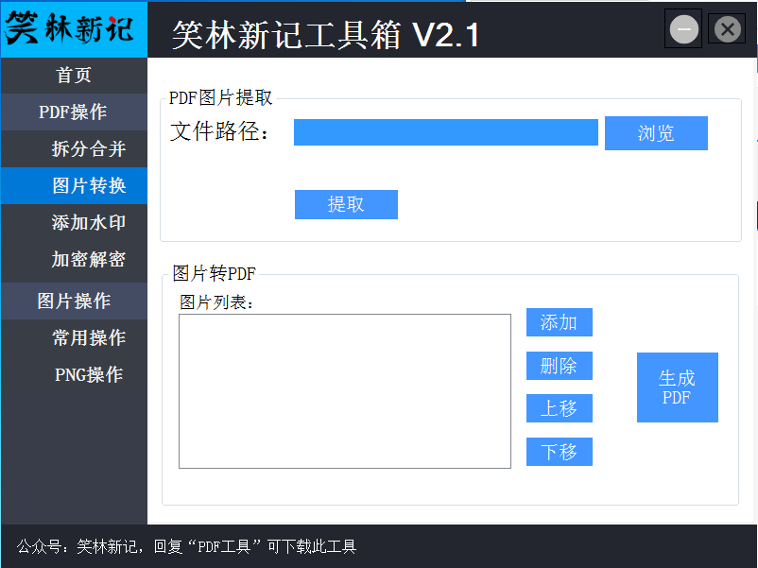Click the 公众号 status bar message

tap(186, 546)
